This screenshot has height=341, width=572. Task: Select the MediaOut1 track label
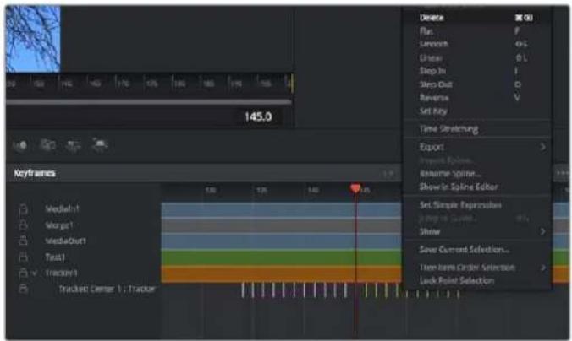tap(66, 241)
